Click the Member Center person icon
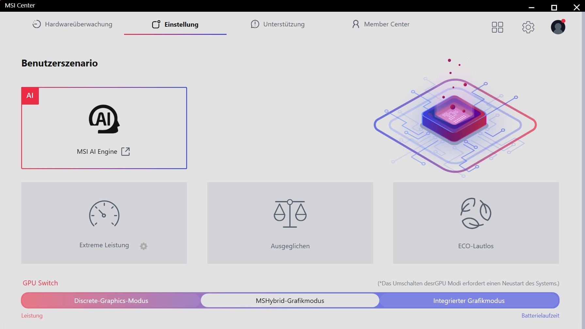Viewport: 585px width, 329px height. tap(356, 24)
